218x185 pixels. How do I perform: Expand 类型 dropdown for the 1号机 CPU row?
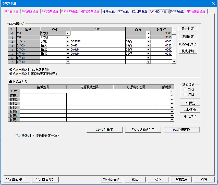[x=68, y=33]
